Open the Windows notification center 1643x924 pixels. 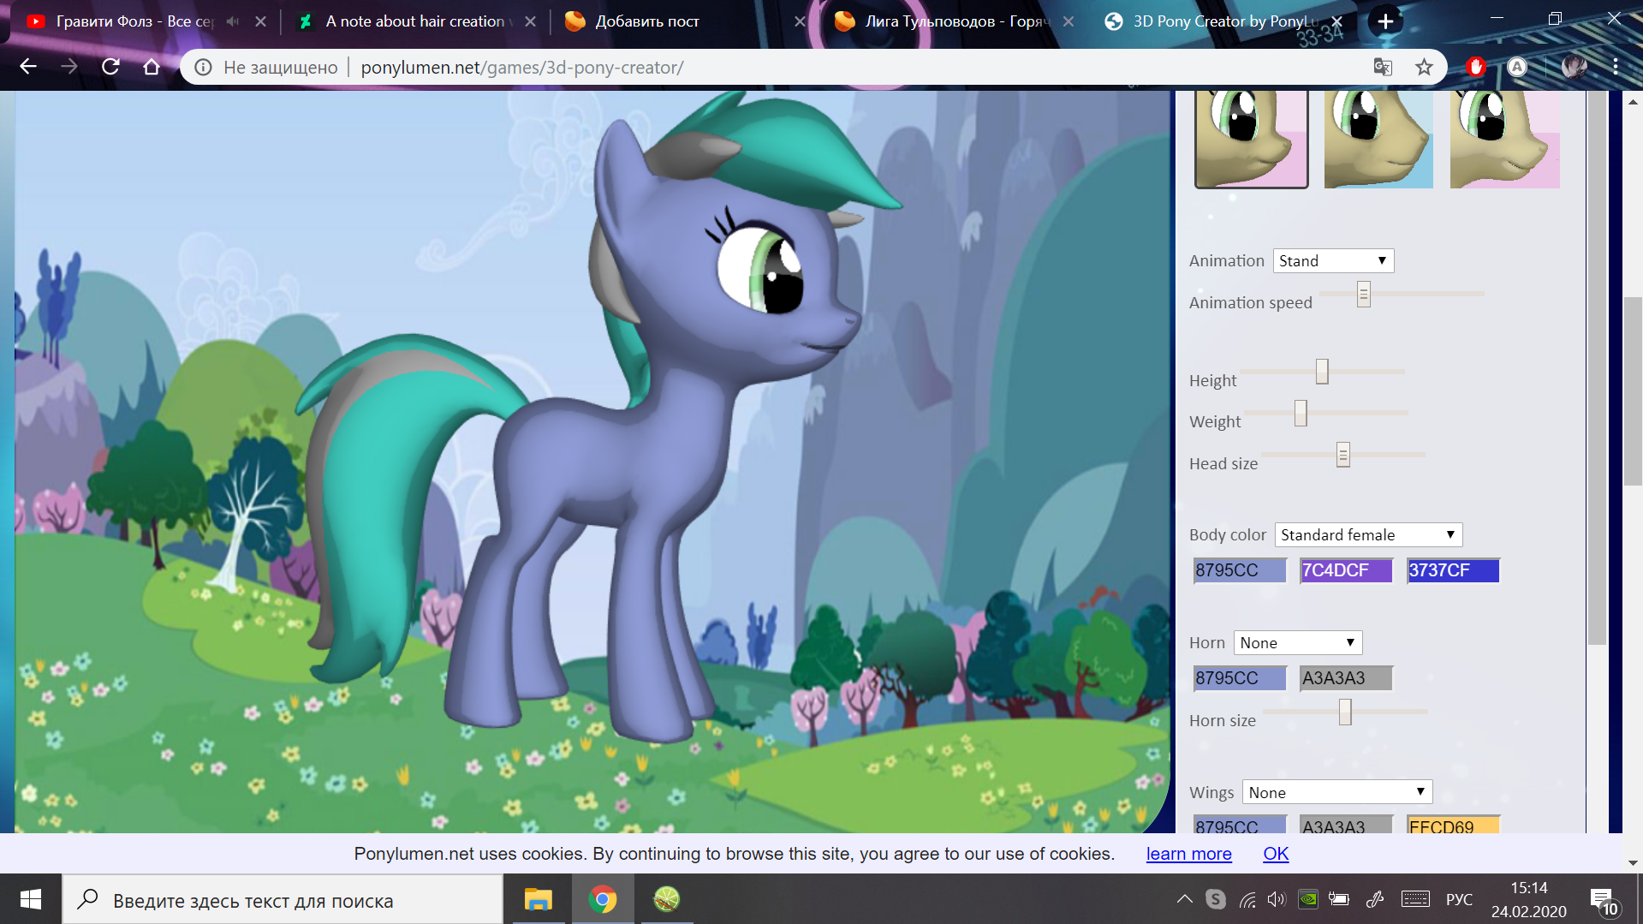[x=1604, y=901]
